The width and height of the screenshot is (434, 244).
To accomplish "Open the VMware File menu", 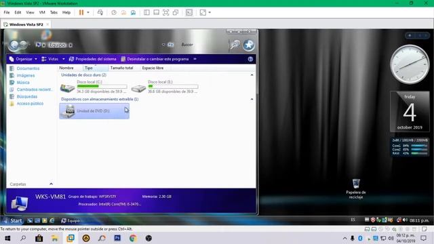I will pyautogui.click(x=7, y=12).
